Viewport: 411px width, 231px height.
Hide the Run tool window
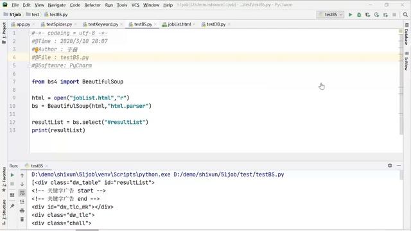399,166
